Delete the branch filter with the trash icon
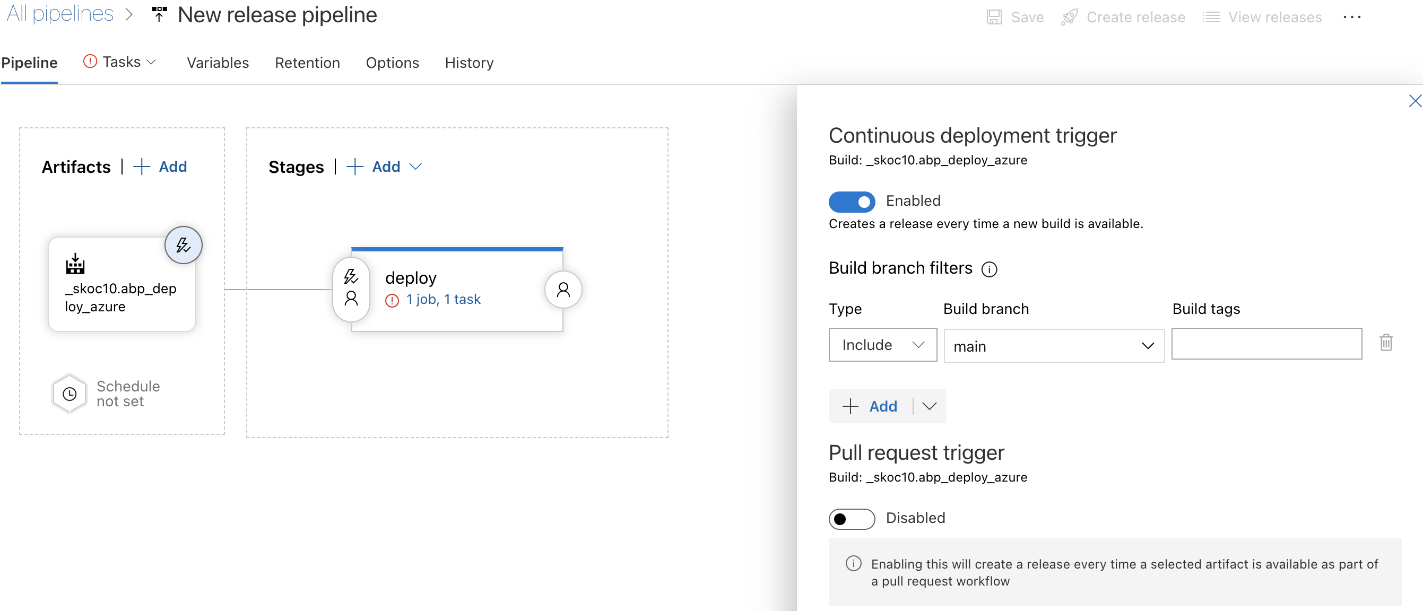1423x611 pixels. pyautogui.click(x=1385, y=343)
